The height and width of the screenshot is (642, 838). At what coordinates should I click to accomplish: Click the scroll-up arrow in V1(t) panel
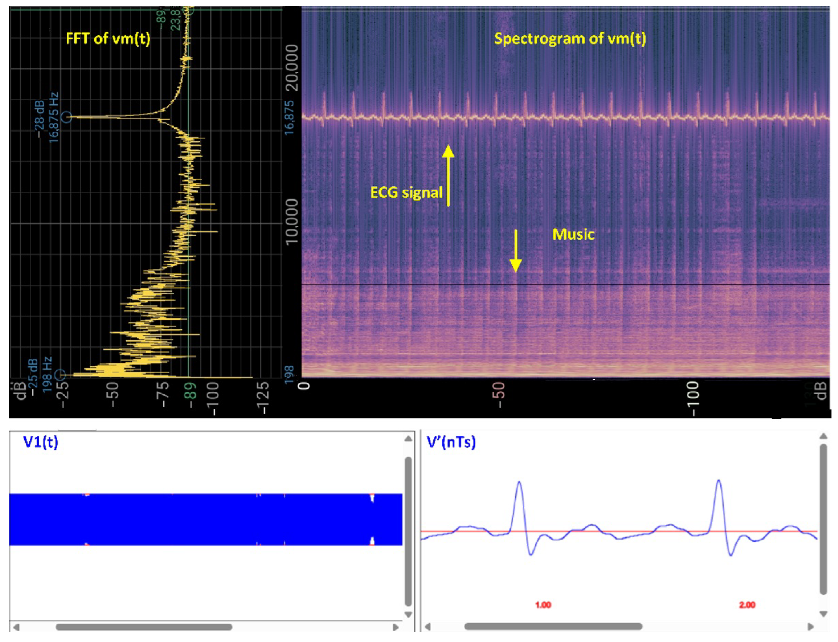point(408,439)
